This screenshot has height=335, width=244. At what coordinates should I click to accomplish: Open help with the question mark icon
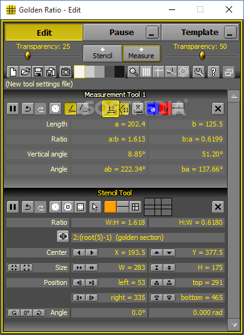[213, 72]
